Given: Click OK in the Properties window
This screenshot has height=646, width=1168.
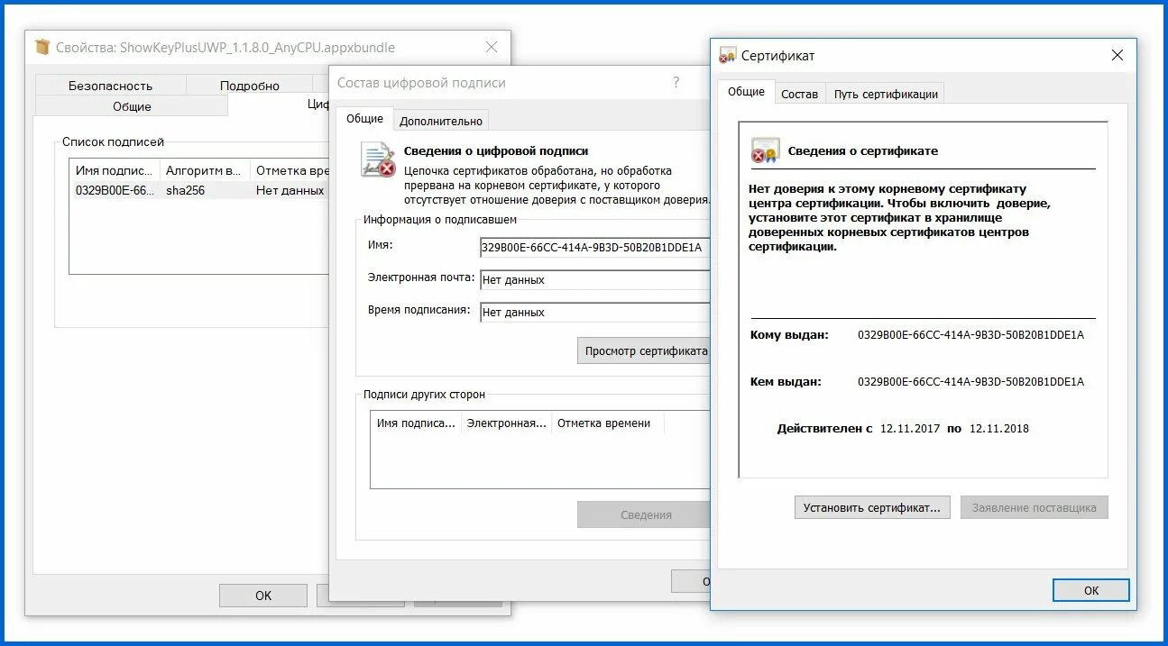Looking at the screenshot, I should tap(262, 596).
